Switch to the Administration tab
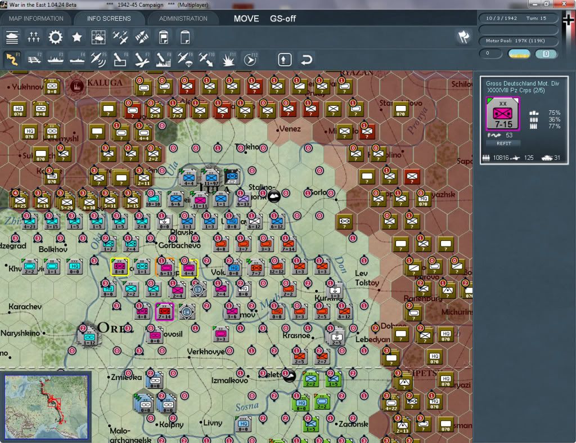Viewport: 576px width, 443px height. 183,19
